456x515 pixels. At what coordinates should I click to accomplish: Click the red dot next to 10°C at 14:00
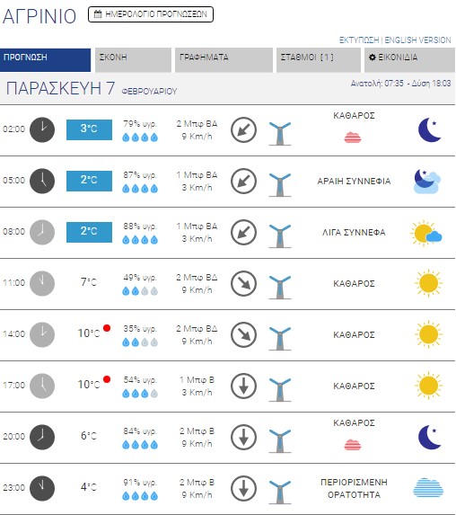pos(107,328)
